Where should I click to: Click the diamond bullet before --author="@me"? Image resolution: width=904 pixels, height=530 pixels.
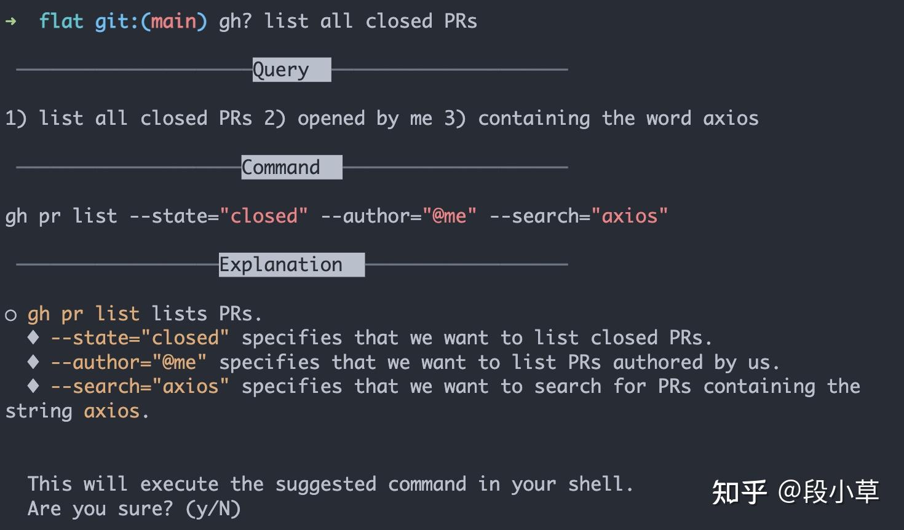tap(33, 362)
